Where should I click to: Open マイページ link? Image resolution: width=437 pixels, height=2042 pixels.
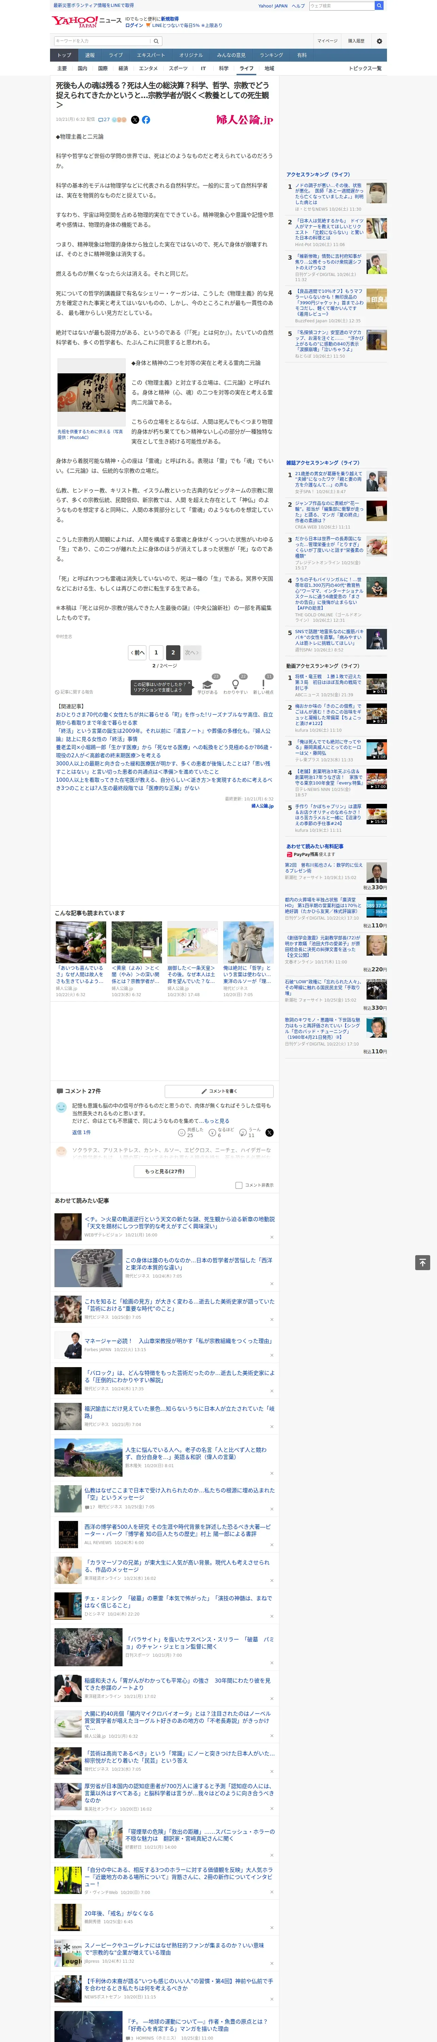click(x=327, y=41)
